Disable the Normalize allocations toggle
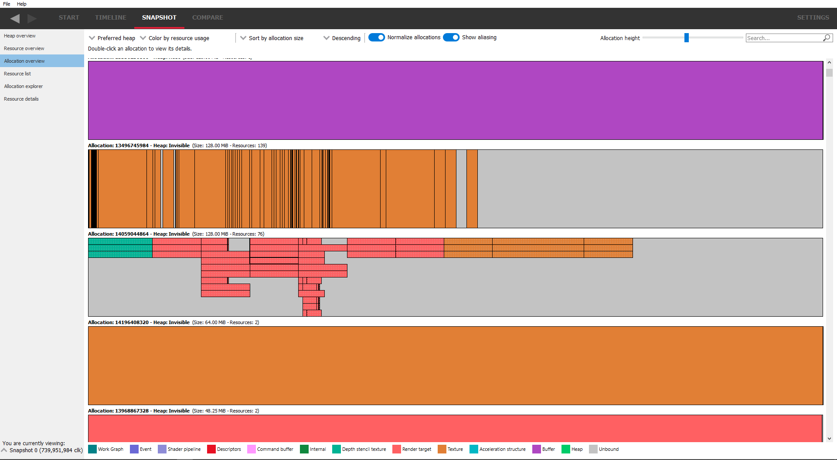Image resolution: width=837 pixels, height=460 pixels. pyautogui.click(x=377, y=37)
